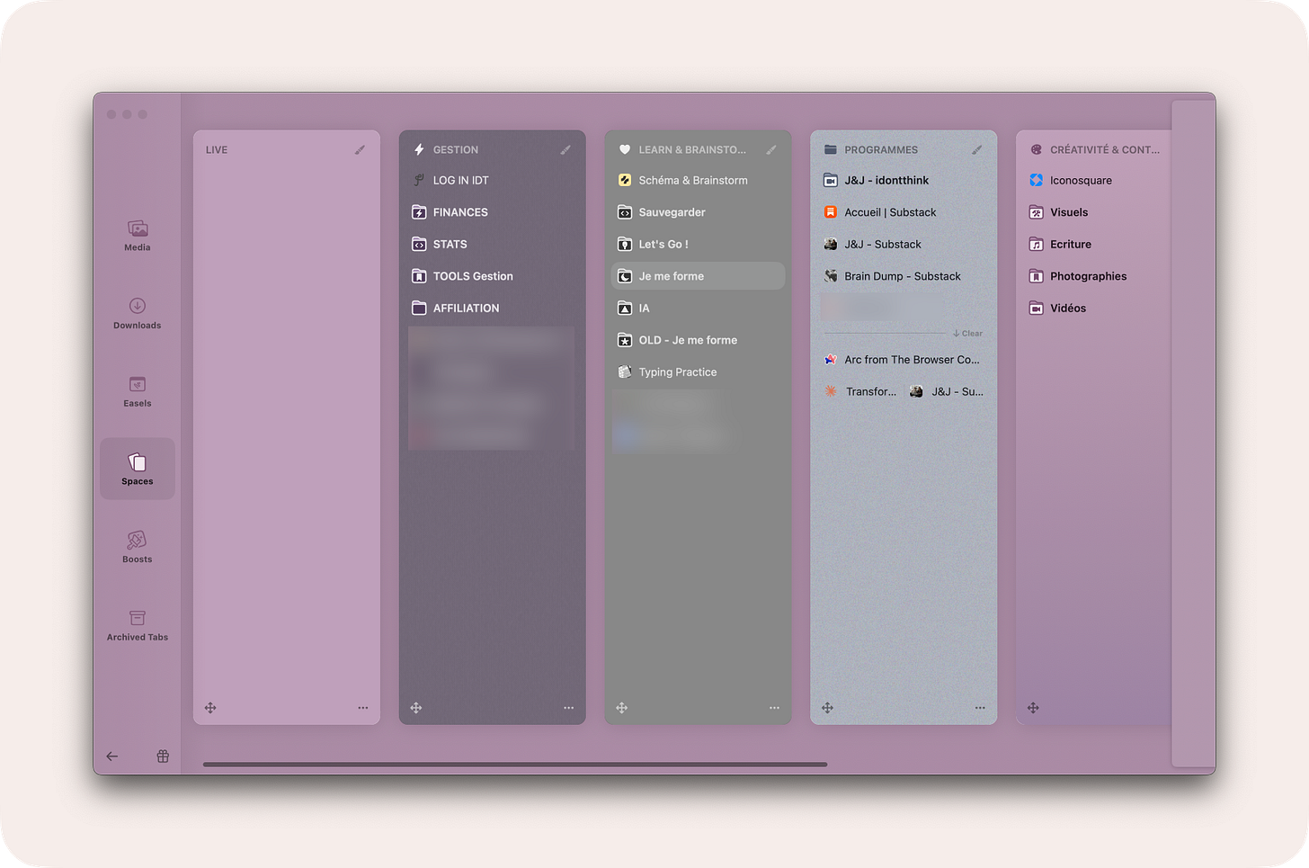Open the Easels section

[x=138, y=391]
